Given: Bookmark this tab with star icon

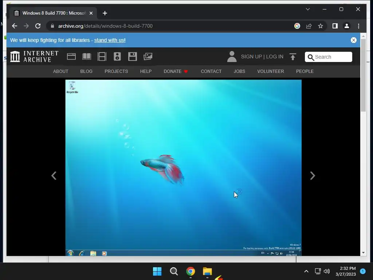Looking at the screenshot, I should tap(321, 26).
